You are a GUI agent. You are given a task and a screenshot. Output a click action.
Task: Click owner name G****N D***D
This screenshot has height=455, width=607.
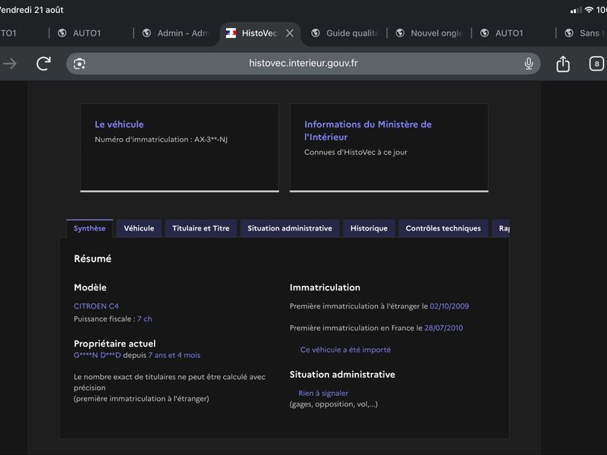[97, 355]
